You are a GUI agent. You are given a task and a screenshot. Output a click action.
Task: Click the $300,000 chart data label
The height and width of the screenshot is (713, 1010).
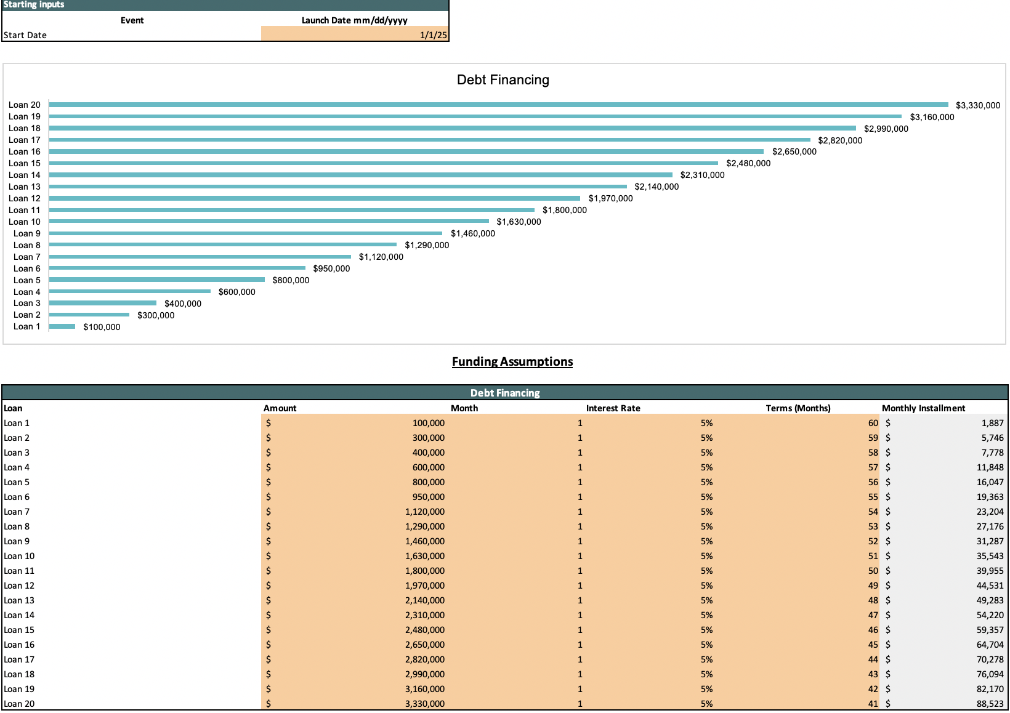[x=156, y=315]
